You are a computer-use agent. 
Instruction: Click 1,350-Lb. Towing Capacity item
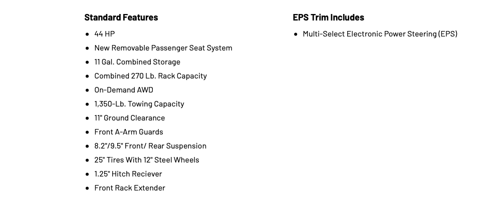pyautogui.click(x=139, y=104)
